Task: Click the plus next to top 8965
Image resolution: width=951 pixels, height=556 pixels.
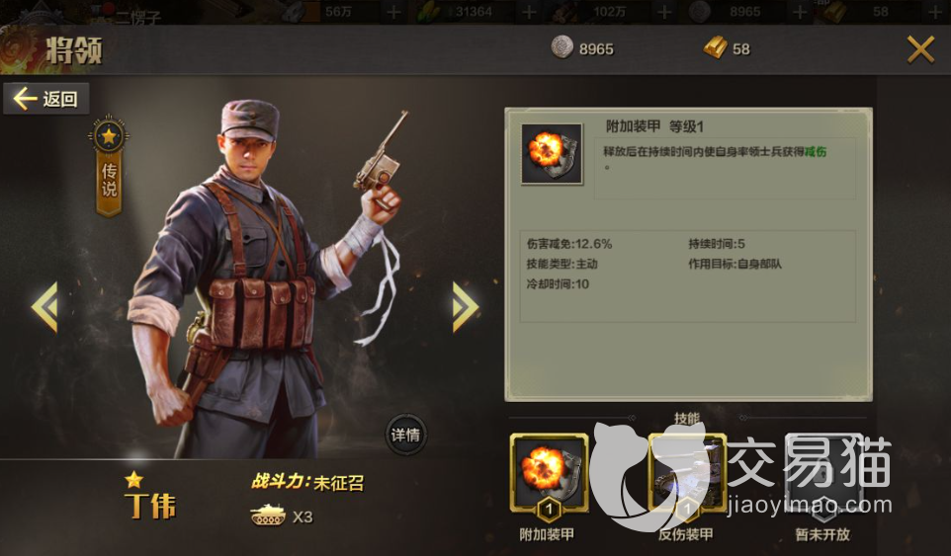Action: [x=800, y=12]
